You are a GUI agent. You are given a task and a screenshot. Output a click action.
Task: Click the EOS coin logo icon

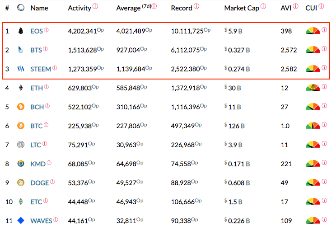pos(21,31)
